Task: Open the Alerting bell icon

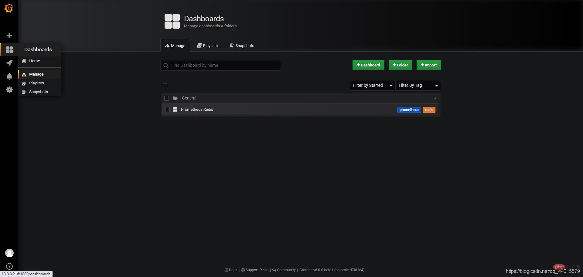Action: (9, 76)
